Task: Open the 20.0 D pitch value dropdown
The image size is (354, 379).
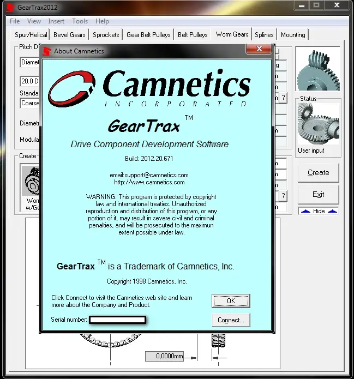Action: coord(30,81)
